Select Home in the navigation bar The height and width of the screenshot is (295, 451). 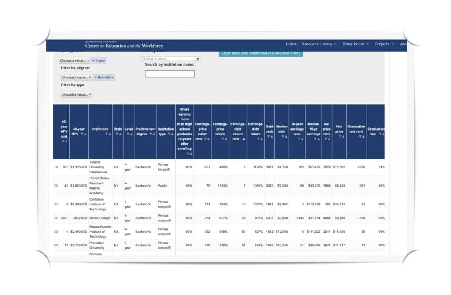[x=291, y=44]
